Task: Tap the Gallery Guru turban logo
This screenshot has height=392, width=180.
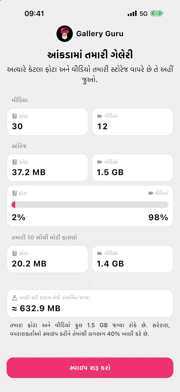Action: (65, 34)
